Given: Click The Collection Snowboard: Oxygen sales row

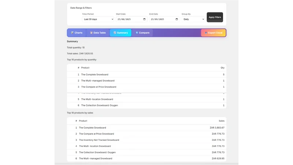Looking at the screenshot, I should [x=146, y=152].
